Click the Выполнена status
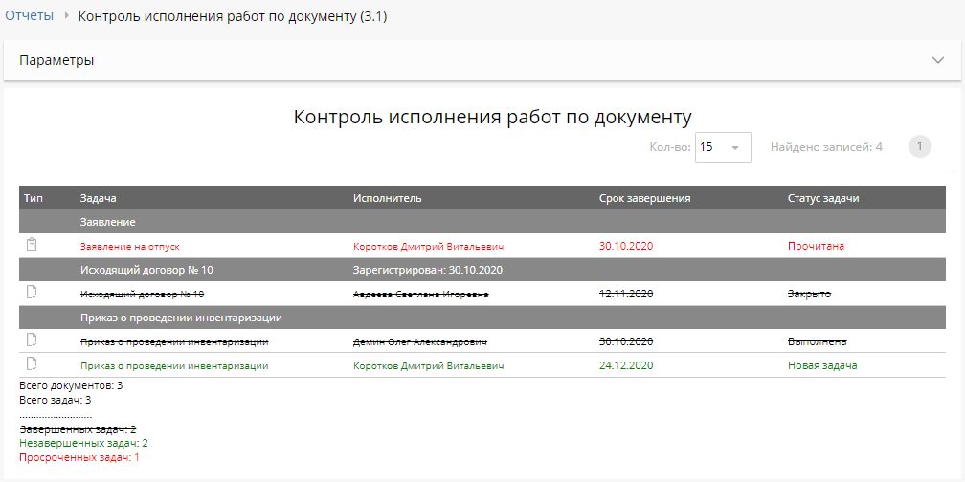965x482 pixels. [x=818, y=341]
